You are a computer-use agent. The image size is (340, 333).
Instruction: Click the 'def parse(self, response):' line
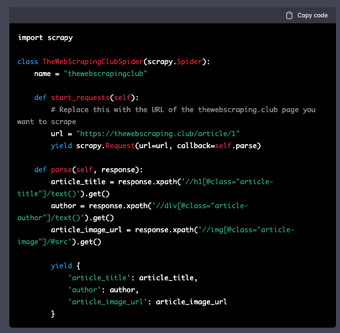pyautogui.click(x=89, y=170)
